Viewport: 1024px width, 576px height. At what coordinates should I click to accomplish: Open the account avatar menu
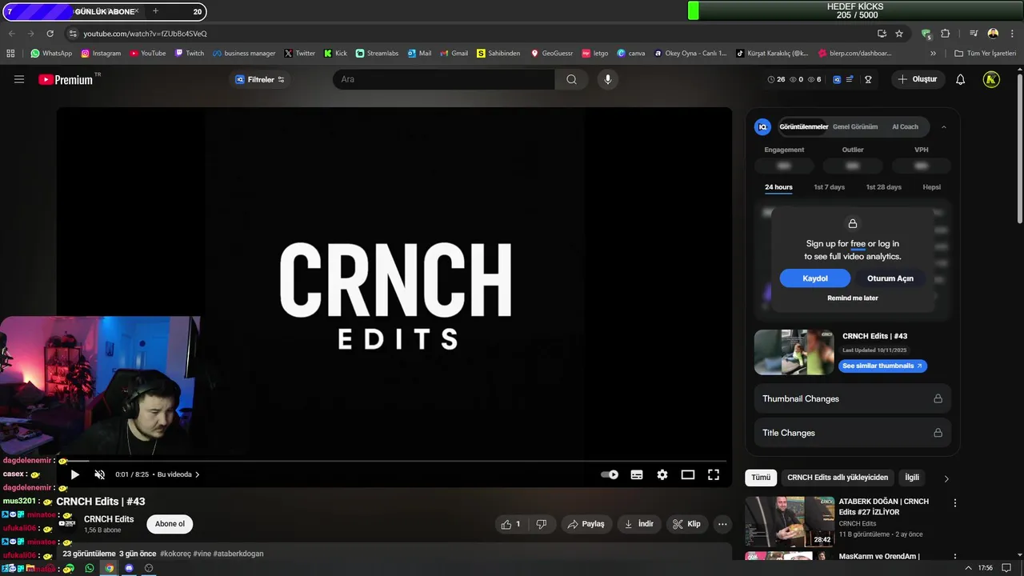pyautogui.click(x=991, y=79)
